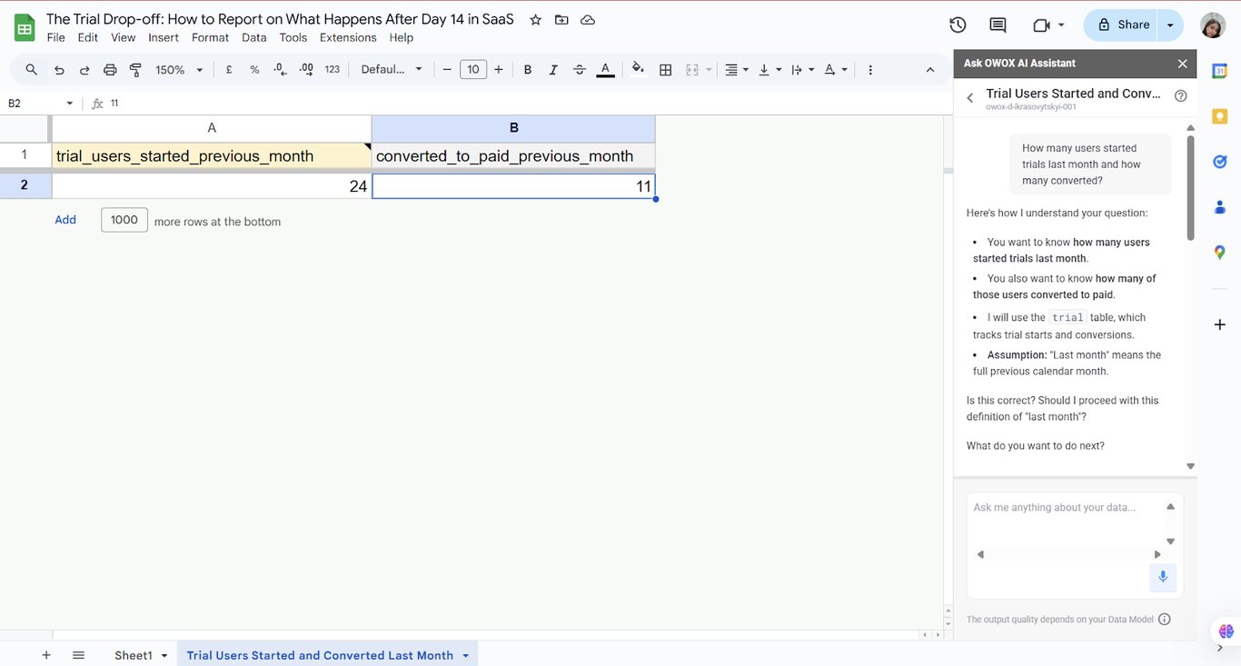Toggle italic formatting

click(553, 69)
